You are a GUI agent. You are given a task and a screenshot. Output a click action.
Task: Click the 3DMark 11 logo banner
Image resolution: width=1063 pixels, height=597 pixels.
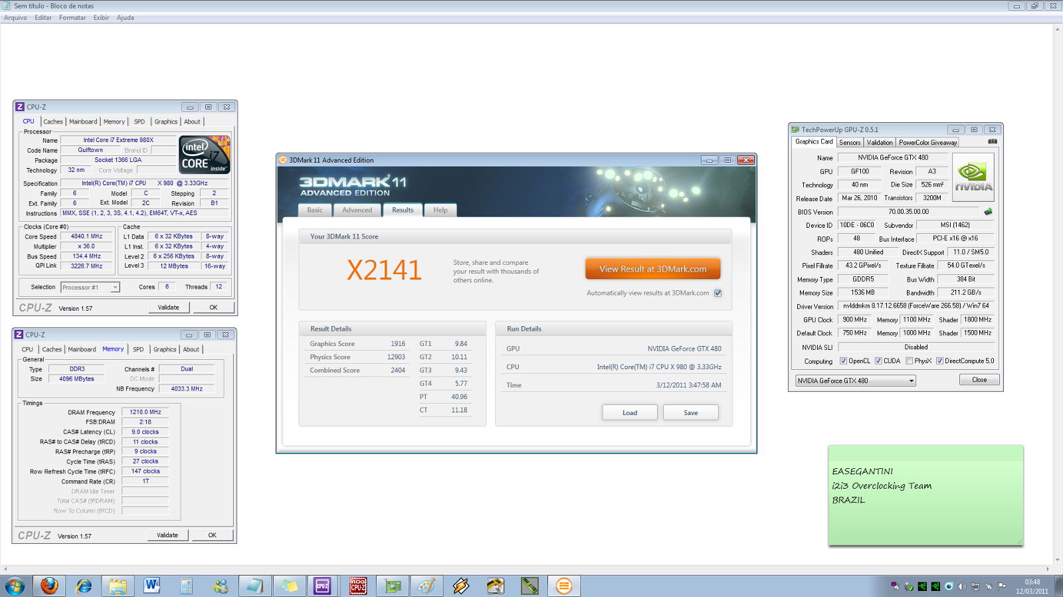(x=353, y=186)
